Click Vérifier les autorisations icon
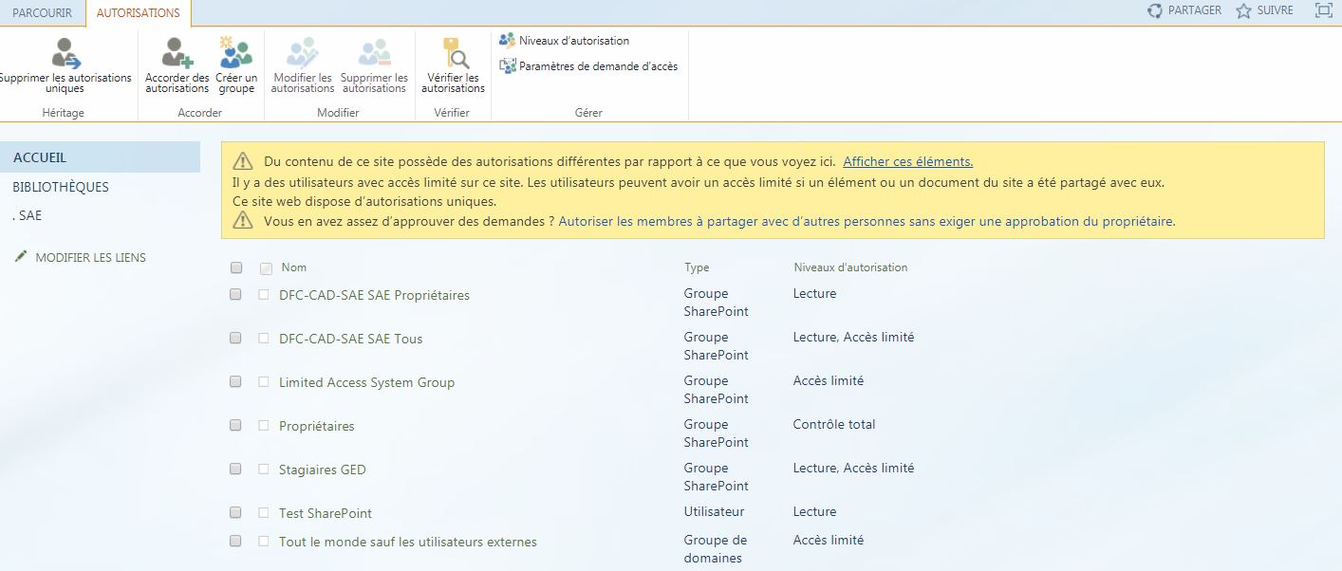The width and height of the screenshot is (1342, 571). pyautogui.click(x=453, y=53)
